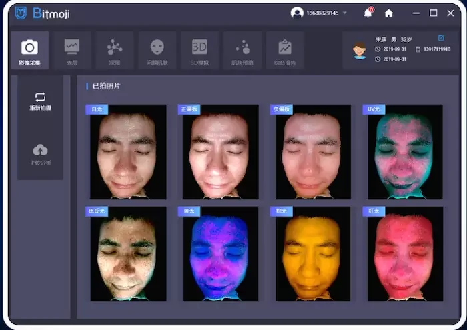Image resolution: width=467 pixels, height=330 pixels.
Task: Click the customer cartoon avatar in profile card
Action: (360, 50)
